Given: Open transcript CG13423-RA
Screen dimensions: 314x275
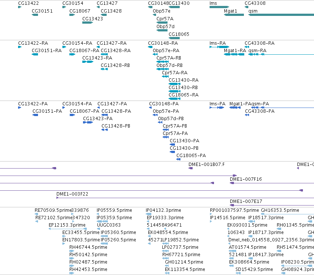Looking at the screenshot, I should click(97, 58).
